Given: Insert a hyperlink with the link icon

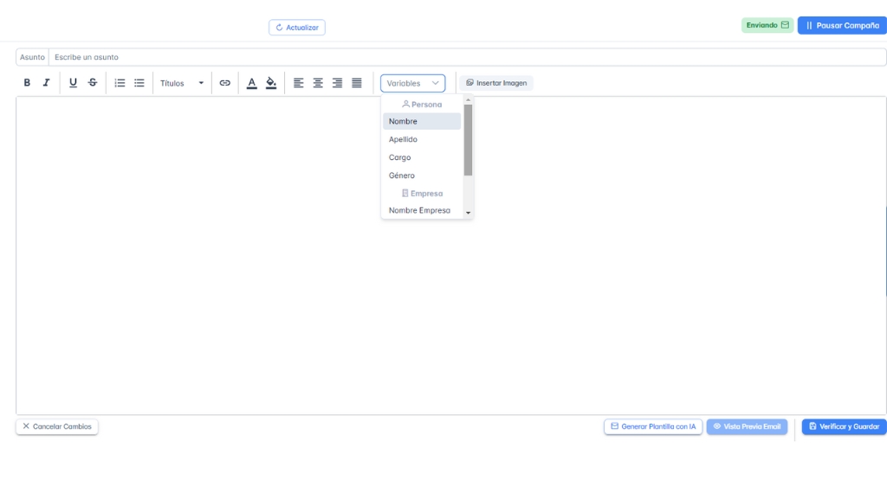Looking at the screenshot, I should click(225, 83).
